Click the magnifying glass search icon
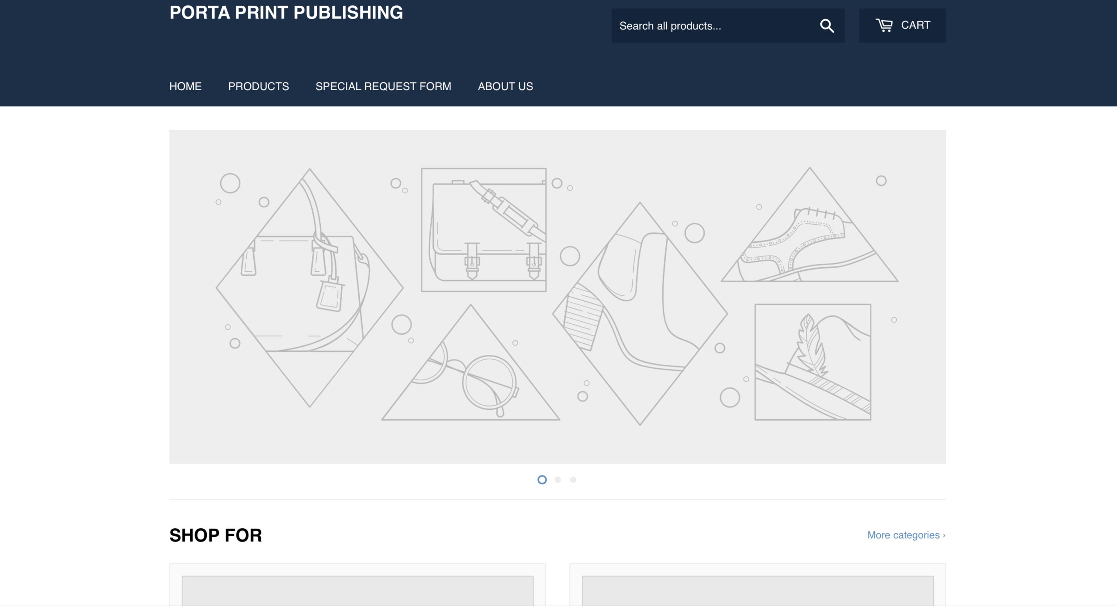1117x606 pixels. 827,26
